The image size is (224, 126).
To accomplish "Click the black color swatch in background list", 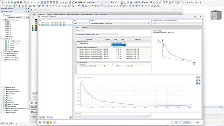I will 36,20.
